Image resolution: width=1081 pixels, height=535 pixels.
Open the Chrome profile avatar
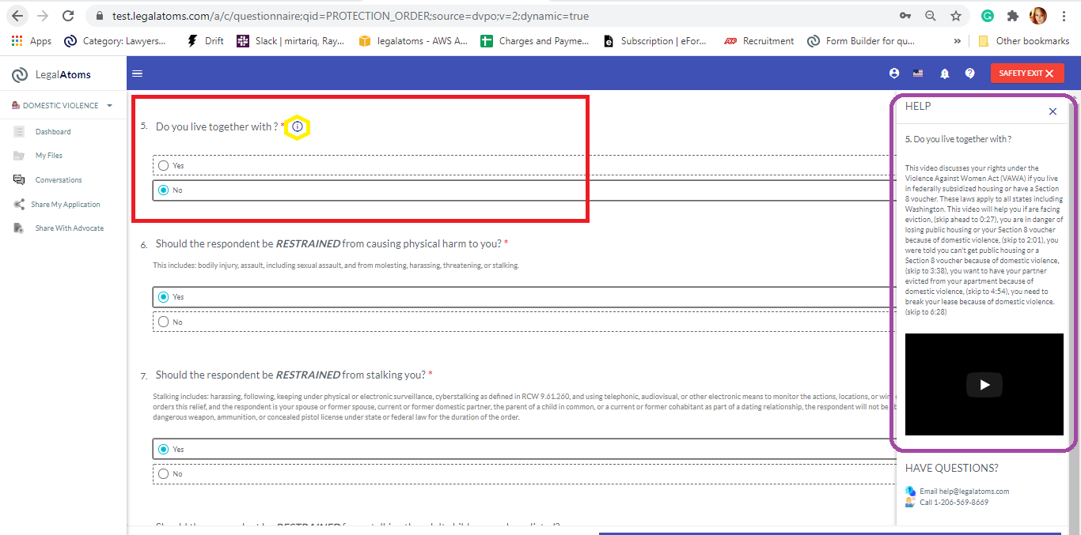click(x=1038, y=16)
